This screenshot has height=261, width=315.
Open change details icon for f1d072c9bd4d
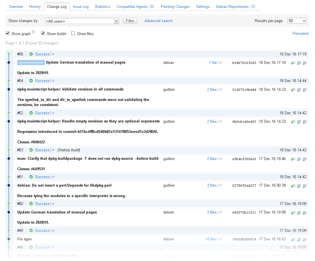pos(299,90)
